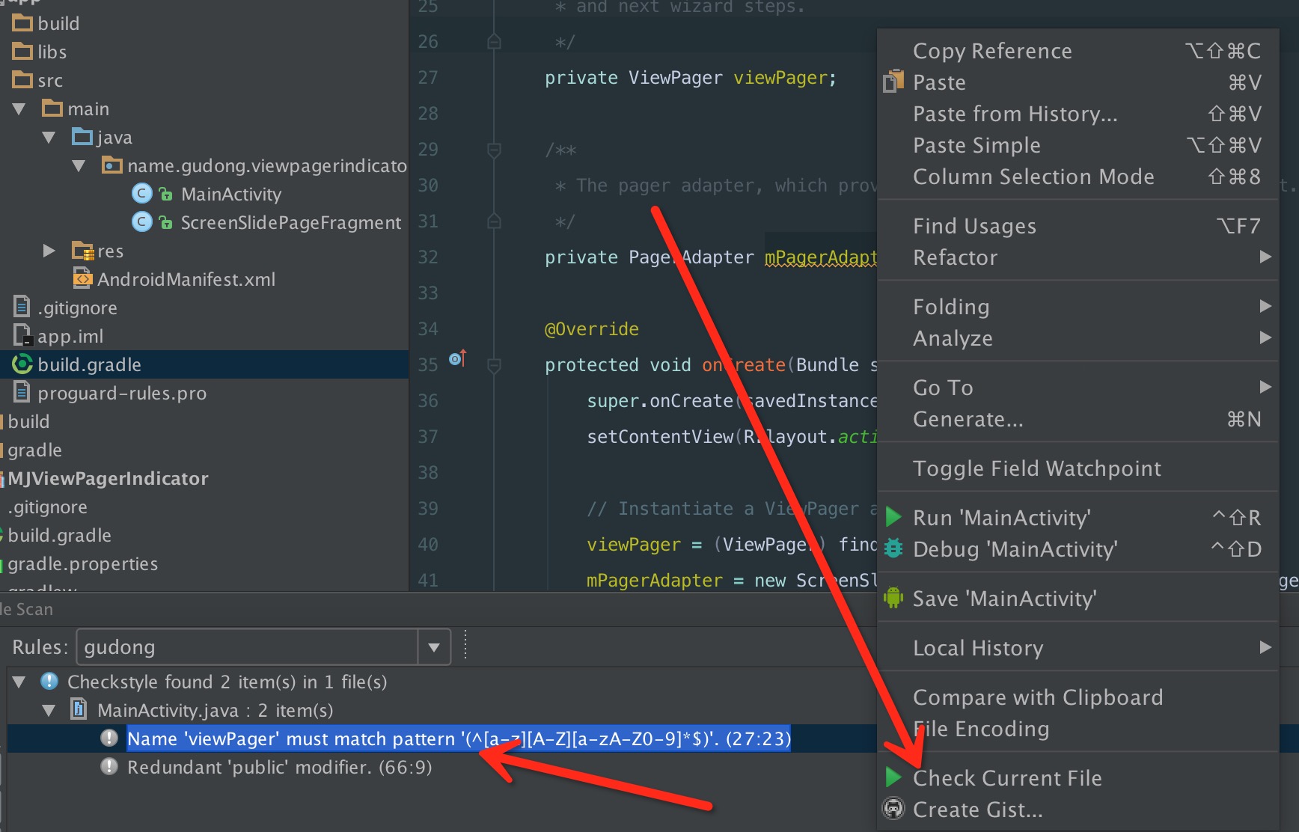Toggle the fold marker on line 29

coord(494,150)
